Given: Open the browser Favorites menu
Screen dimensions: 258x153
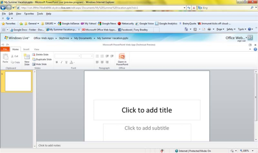Looking at the screenshot, I should 29,14.
